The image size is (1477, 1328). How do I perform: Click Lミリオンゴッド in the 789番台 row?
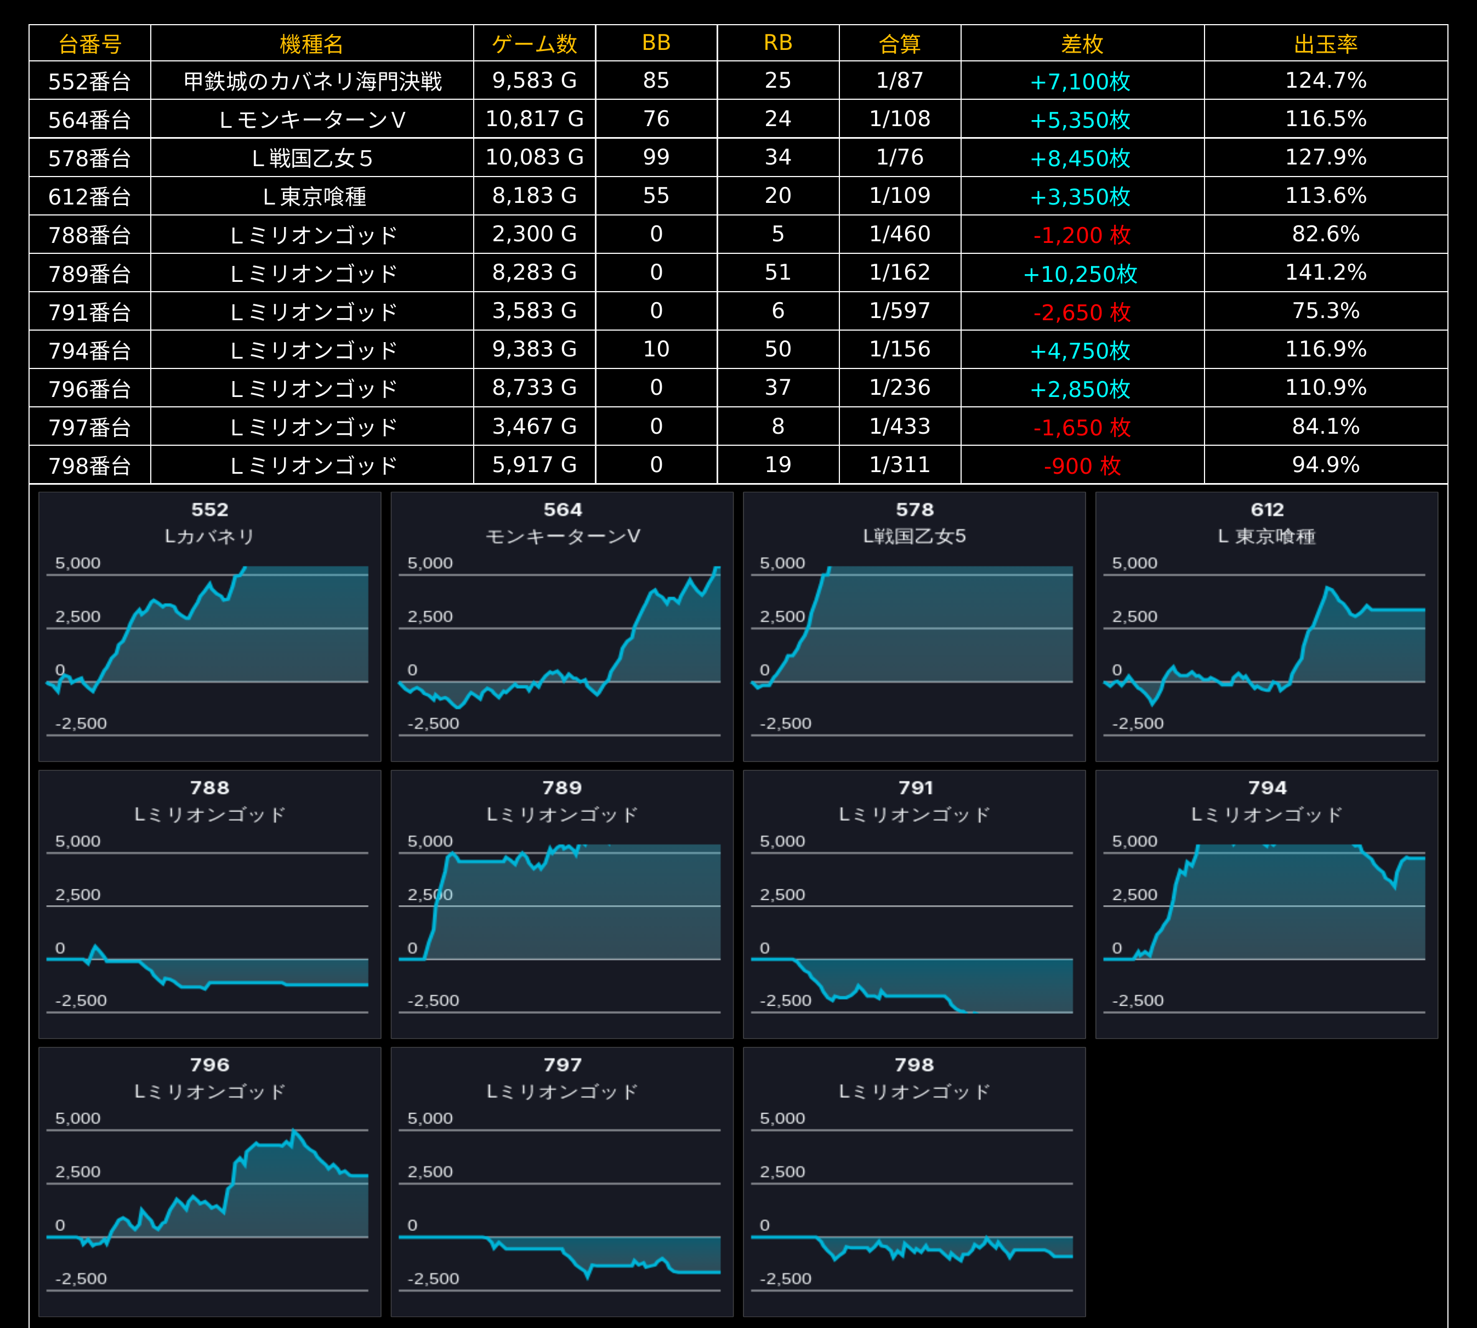click(313, 273)
